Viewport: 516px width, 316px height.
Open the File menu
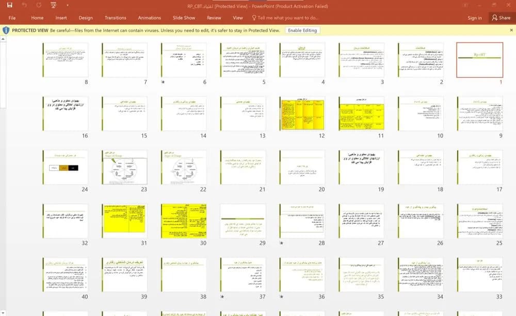click(x=12, y=18)
